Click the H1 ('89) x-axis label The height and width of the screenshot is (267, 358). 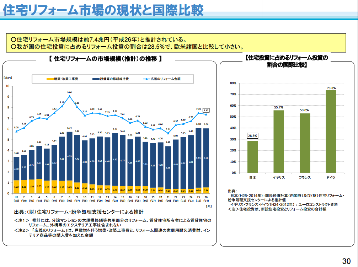coord(16,198)
